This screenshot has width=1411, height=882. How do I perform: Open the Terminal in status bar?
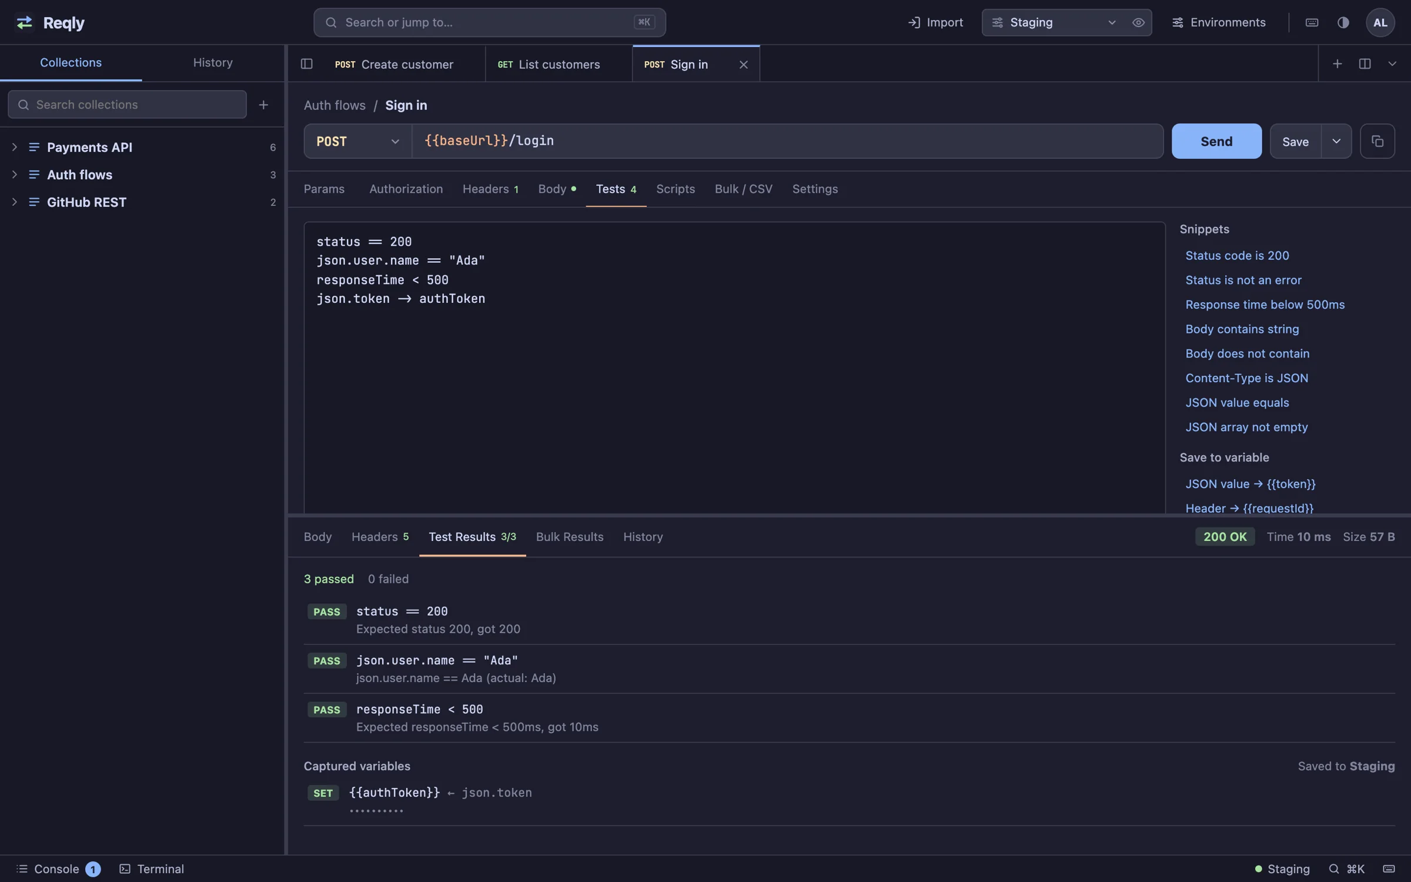(x=152, y=868)
